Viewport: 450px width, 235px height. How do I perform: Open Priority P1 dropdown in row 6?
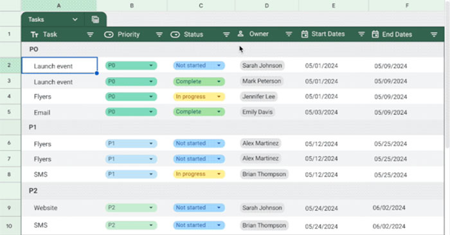pos(131,143)
